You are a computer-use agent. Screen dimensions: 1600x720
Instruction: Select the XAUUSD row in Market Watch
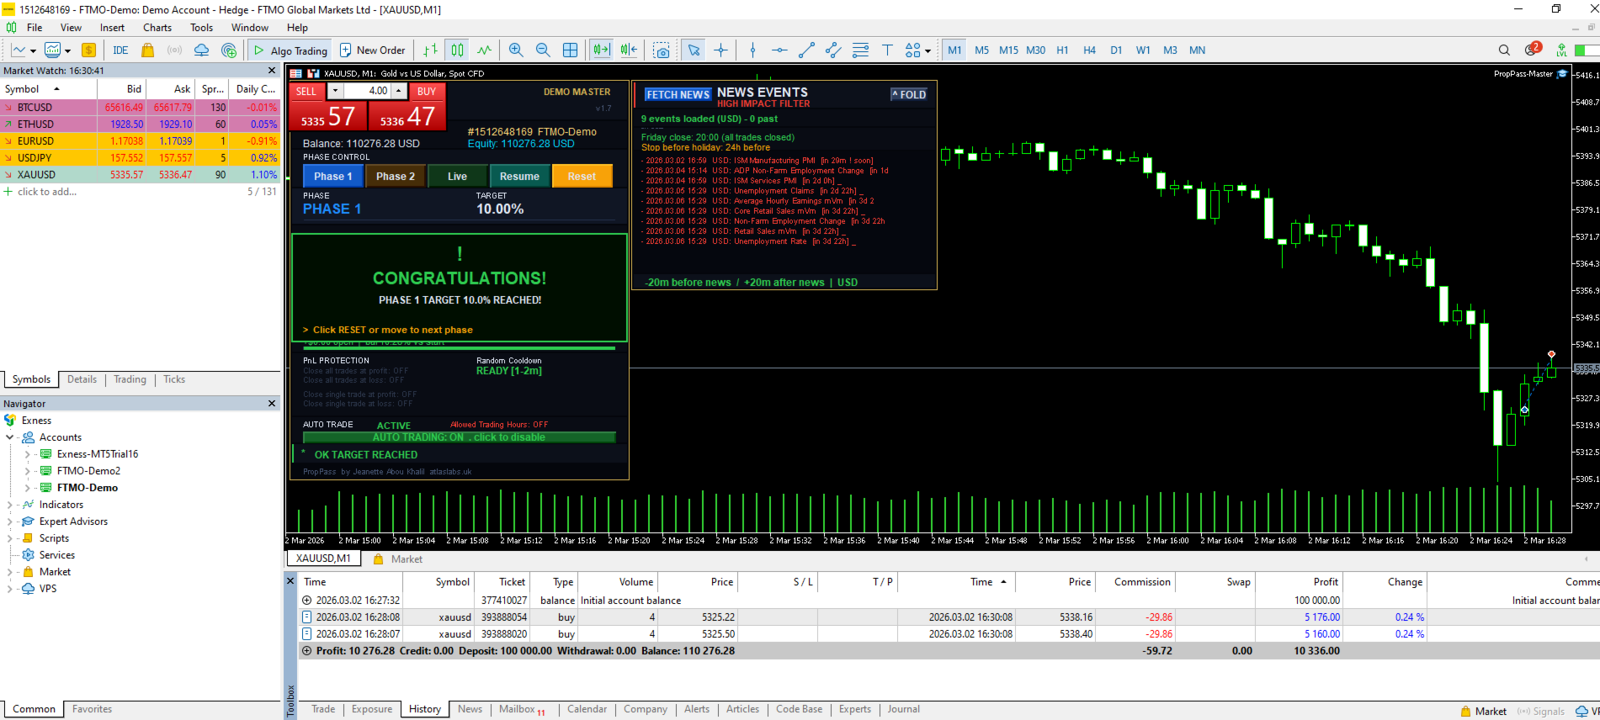pos(36,175)
